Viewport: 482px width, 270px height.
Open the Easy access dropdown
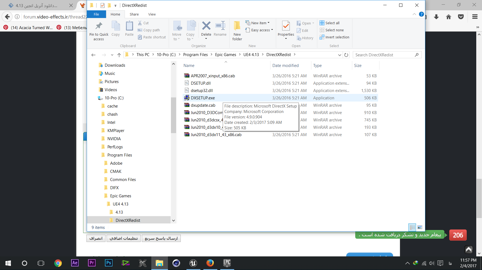point(259,30)
